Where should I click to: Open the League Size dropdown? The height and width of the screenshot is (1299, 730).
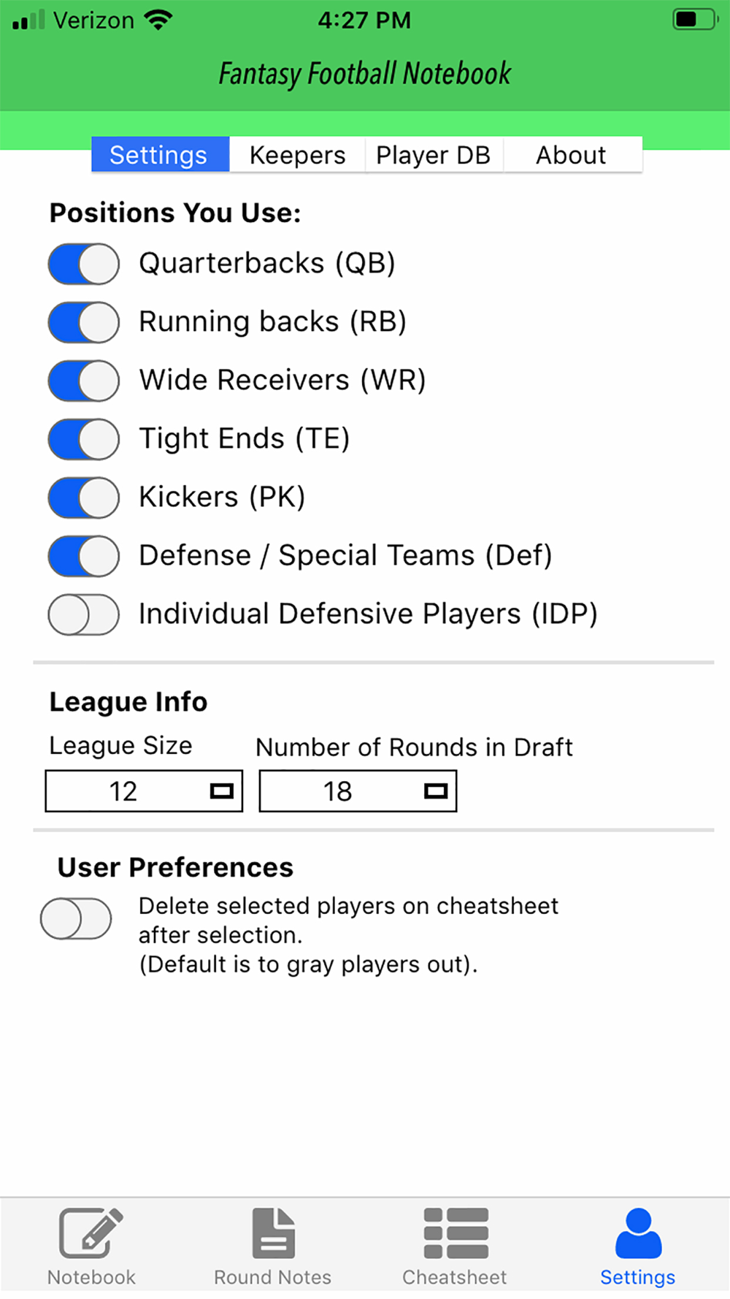pos(144,791)
